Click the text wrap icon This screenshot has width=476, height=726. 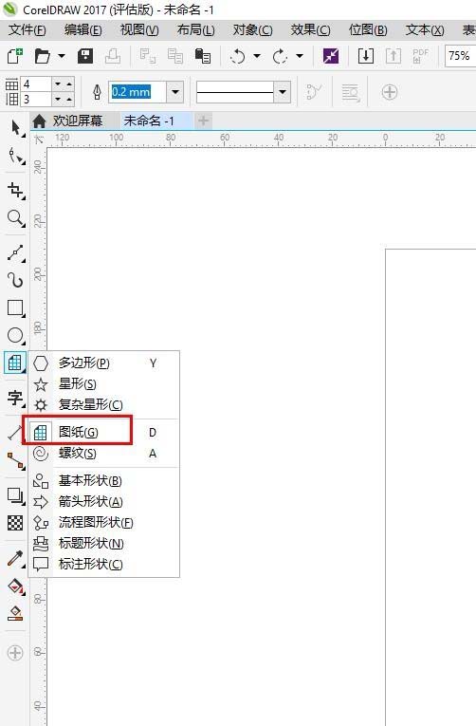coord(350,92)
